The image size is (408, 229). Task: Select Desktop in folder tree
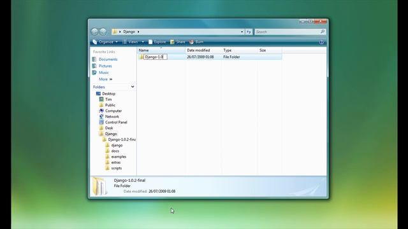[108, 94]
